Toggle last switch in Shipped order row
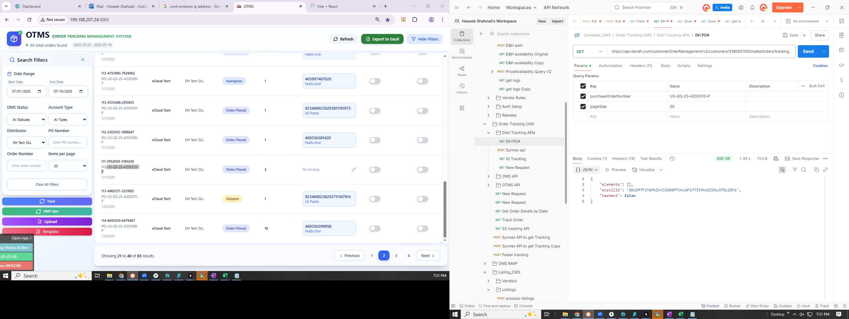Viewport: 849px width, 319px height. (x=423, y=199)
